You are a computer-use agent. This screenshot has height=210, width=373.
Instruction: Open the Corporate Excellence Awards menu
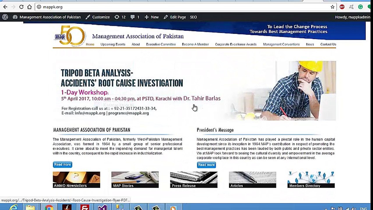236,44
